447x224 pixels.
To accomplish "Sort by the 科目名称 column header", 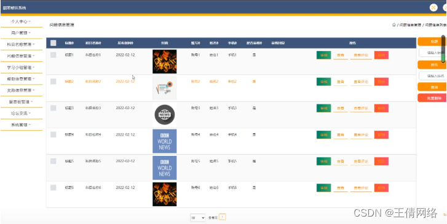I will 93,43.
